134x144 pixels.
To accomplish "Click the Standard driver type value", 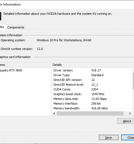I will coord(97,75).
